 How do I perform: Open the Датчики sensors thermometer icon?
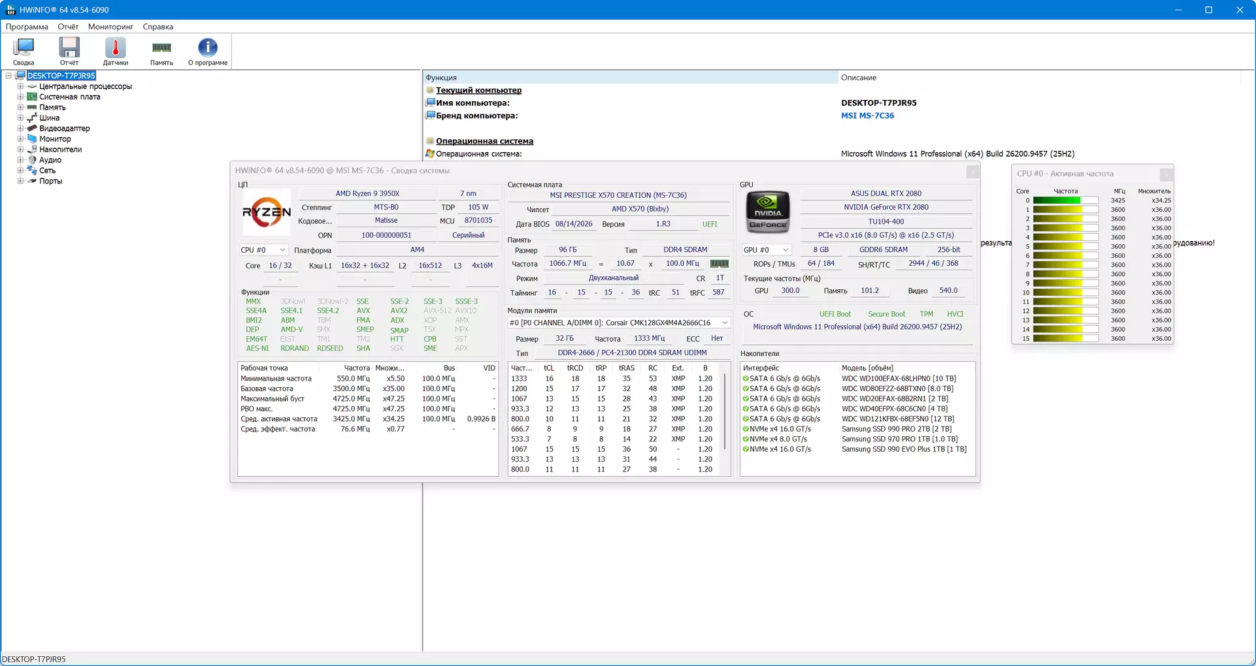[x=116, y=52]
